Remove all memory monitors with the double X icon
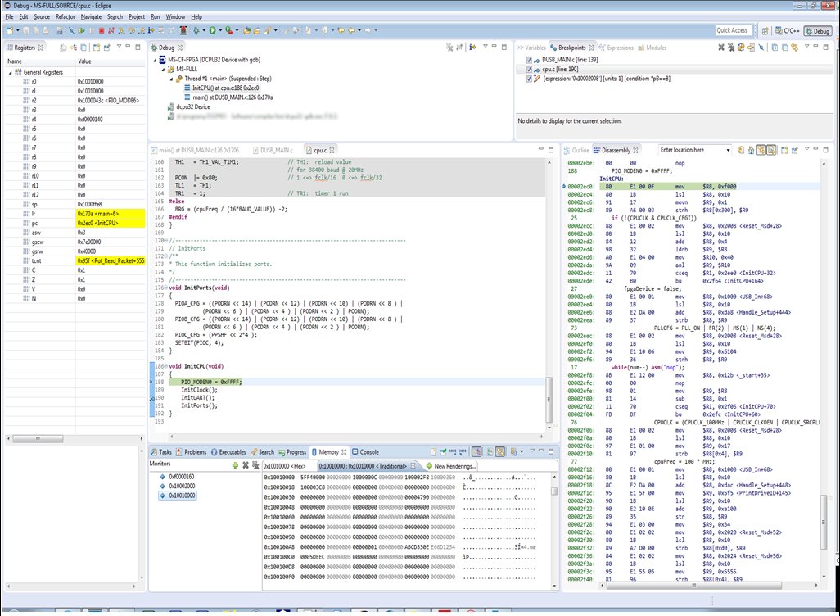This screenshot has height=616, width=840. click(x=255, y=464)
